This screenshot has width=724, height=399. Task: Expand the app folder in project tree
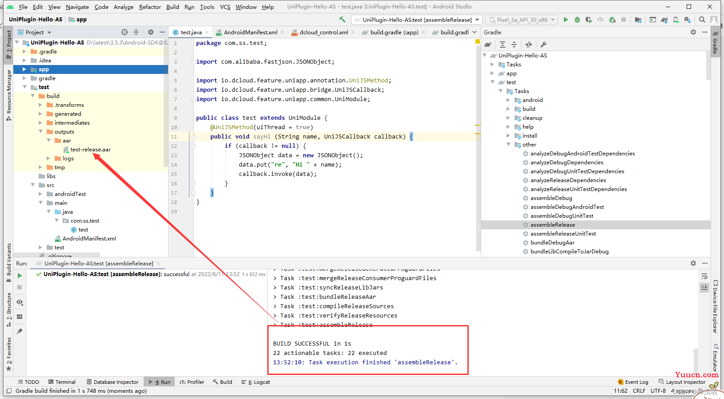coord(24,69)
